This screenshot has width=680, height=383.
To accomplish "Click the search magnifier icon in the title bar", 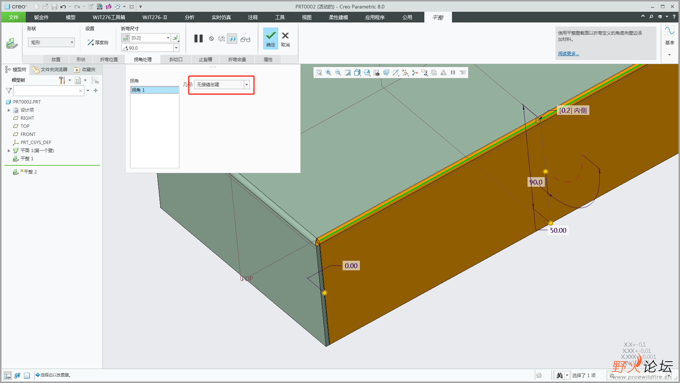I will [x=651, y=17].
